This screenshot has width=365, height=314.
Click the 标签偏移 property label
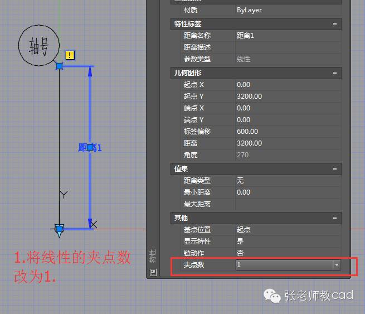pyautogui.click(x=197, y=132)
